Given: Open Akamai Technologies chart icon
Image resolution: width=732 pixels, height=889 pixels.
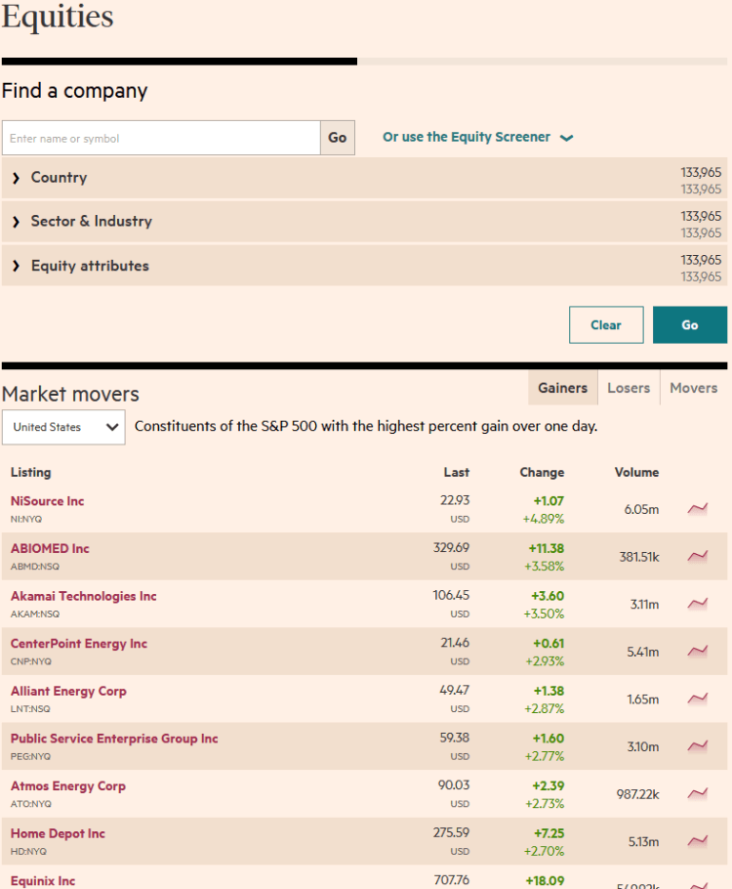Looking at the screenshot, I should click(x=697, y=604).
